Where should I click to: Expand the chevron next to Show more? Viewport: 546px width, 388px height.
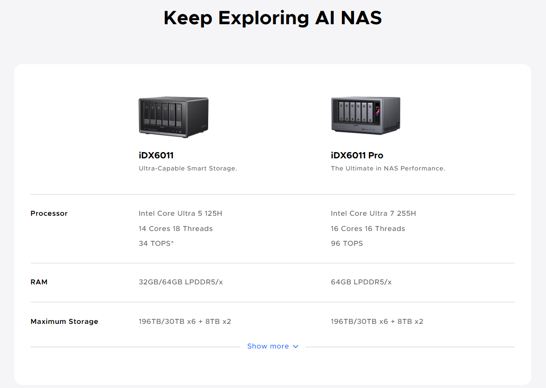click(x=295, y=346)
